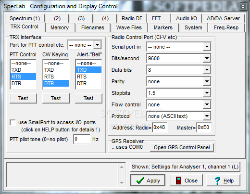Select DTR in CW Keying list

(56, 83)
